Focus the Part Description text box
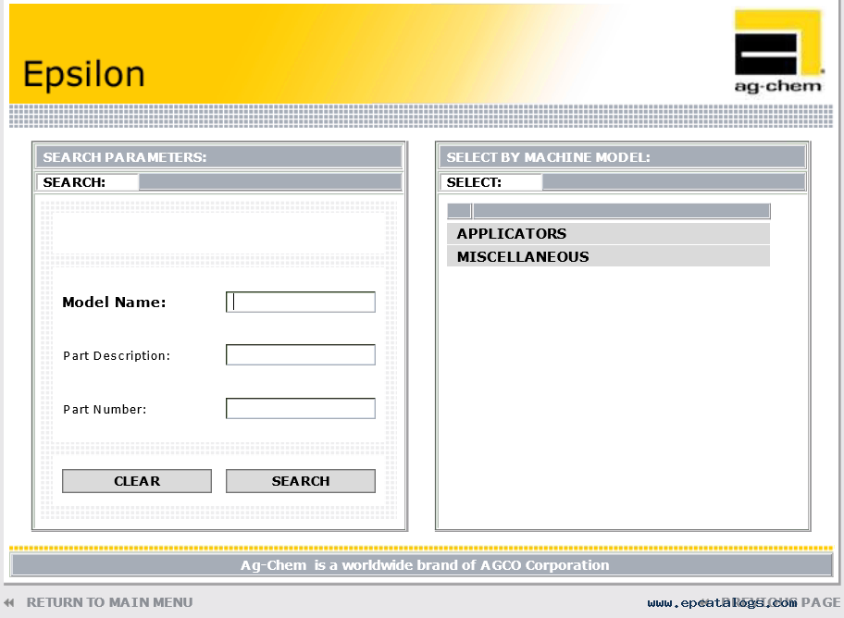This screenshot has height=618, width=844. 301,355
